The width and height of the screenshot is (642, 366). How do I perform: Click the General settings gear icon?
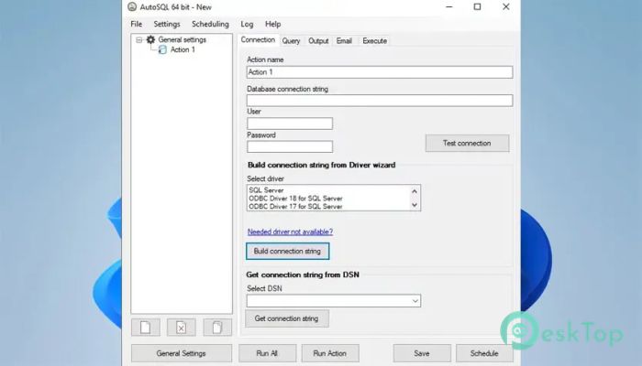[150, 39]
